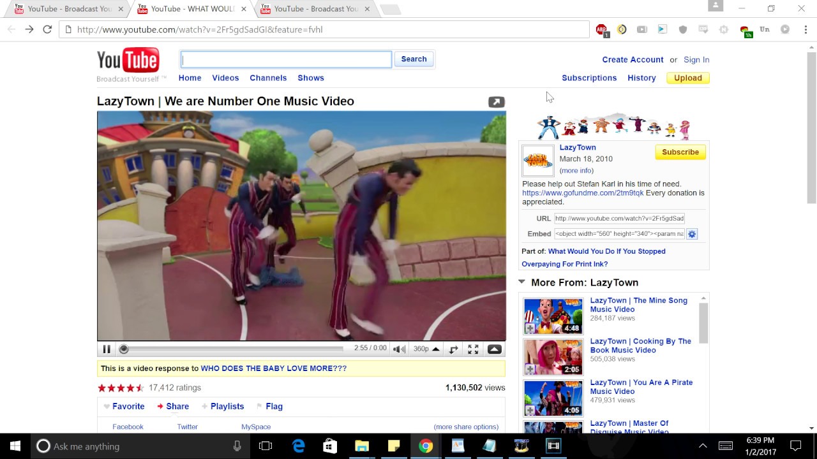Open video in pop-out window icon
Screen dimensions: 817x459
[x=496, y=102]
